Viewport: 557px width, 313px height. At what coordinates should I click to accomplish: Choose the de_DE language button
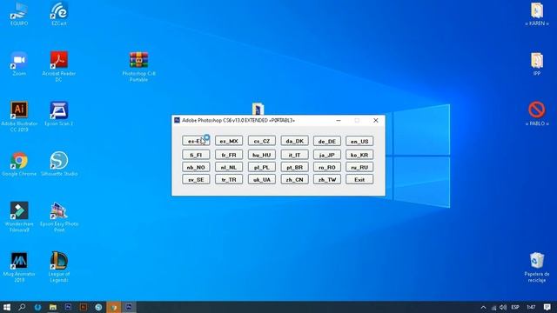pos(327,141)
